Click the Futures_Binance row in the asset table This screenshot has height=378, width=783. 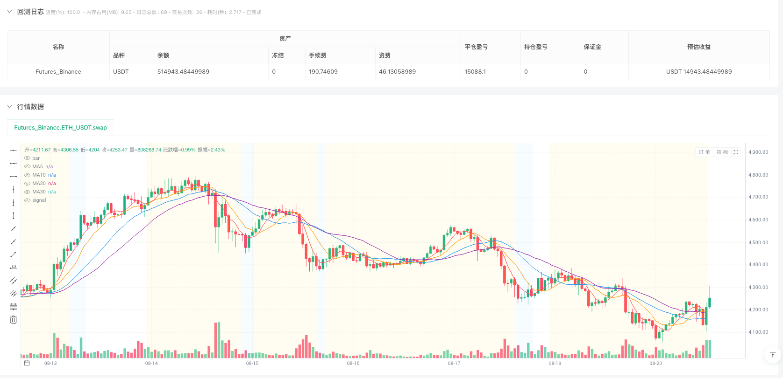pos(58,71)
